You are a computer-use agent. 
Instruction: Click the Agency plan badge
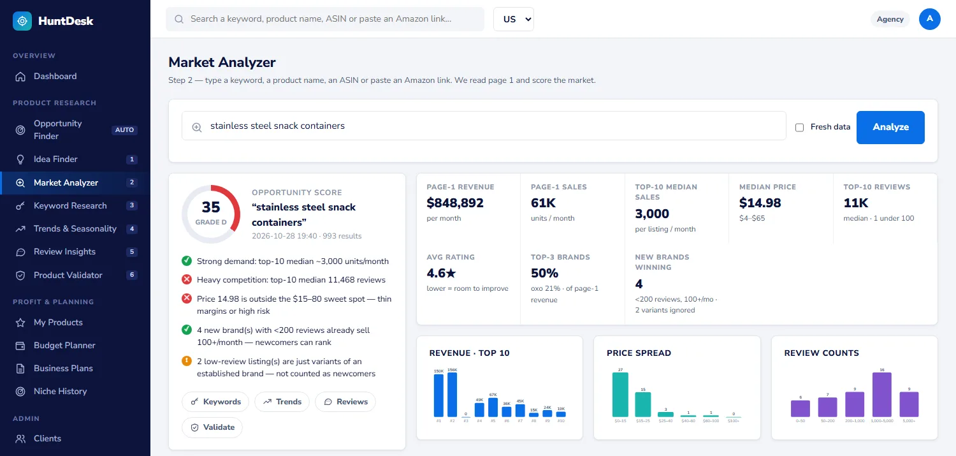pos(890,19)
